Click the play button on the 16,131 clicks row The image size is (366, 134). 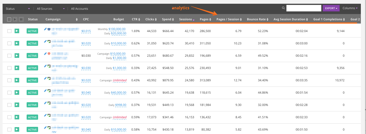pyautogui.click(x=17, y=92)
